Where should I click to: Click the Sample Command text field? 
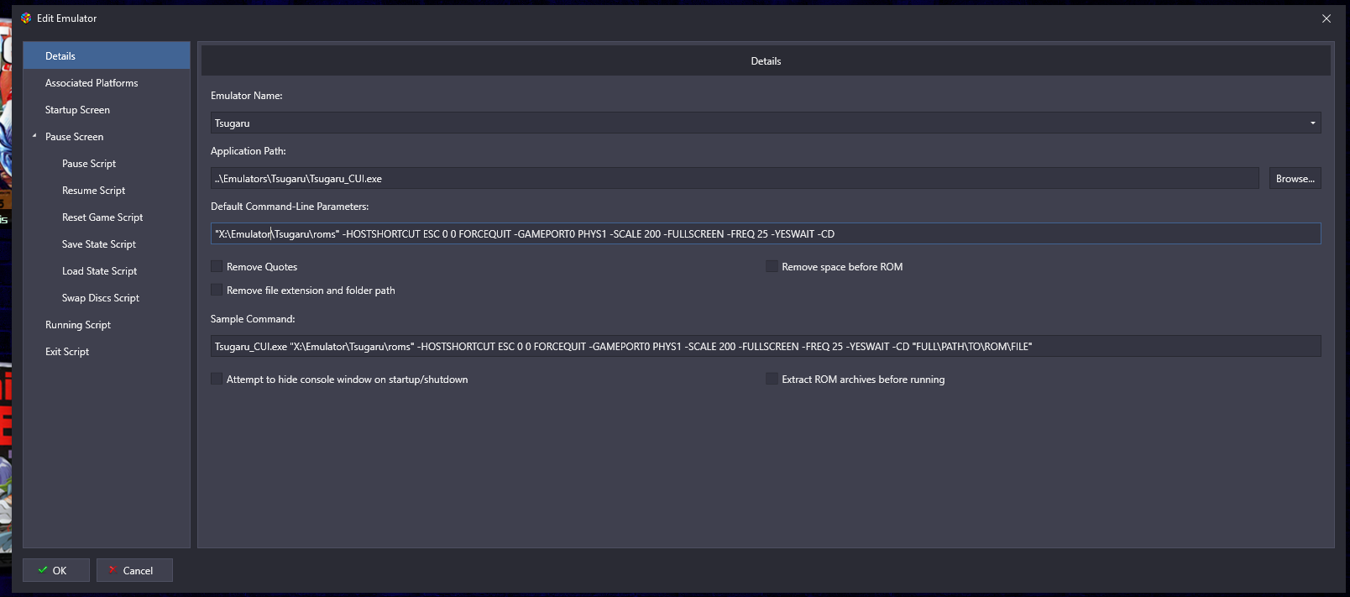tap(766, 346)
